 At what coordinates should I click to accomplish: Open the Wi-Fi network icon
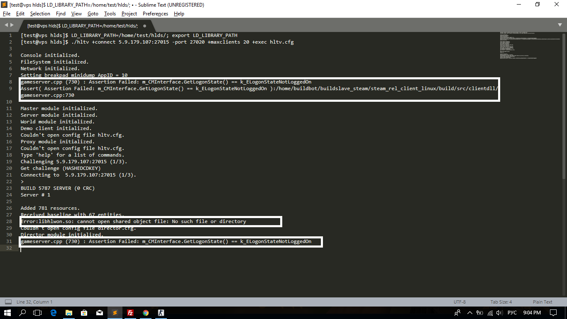490,313
